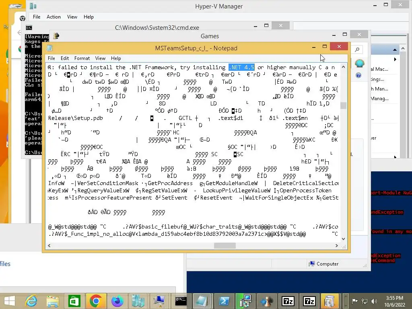Open the installer setup taskbar icon

click(245, 301)
